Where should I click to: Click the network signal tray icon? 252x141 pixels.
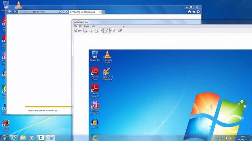230,138
